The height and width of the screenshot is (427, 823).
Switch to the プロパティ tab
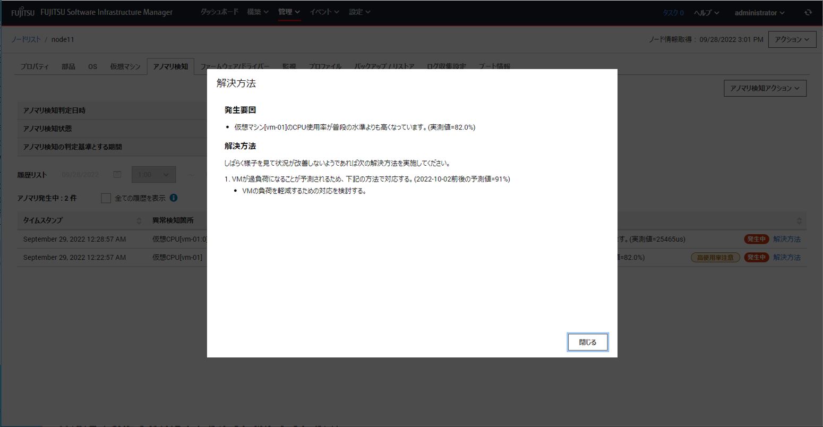[35, 66]
